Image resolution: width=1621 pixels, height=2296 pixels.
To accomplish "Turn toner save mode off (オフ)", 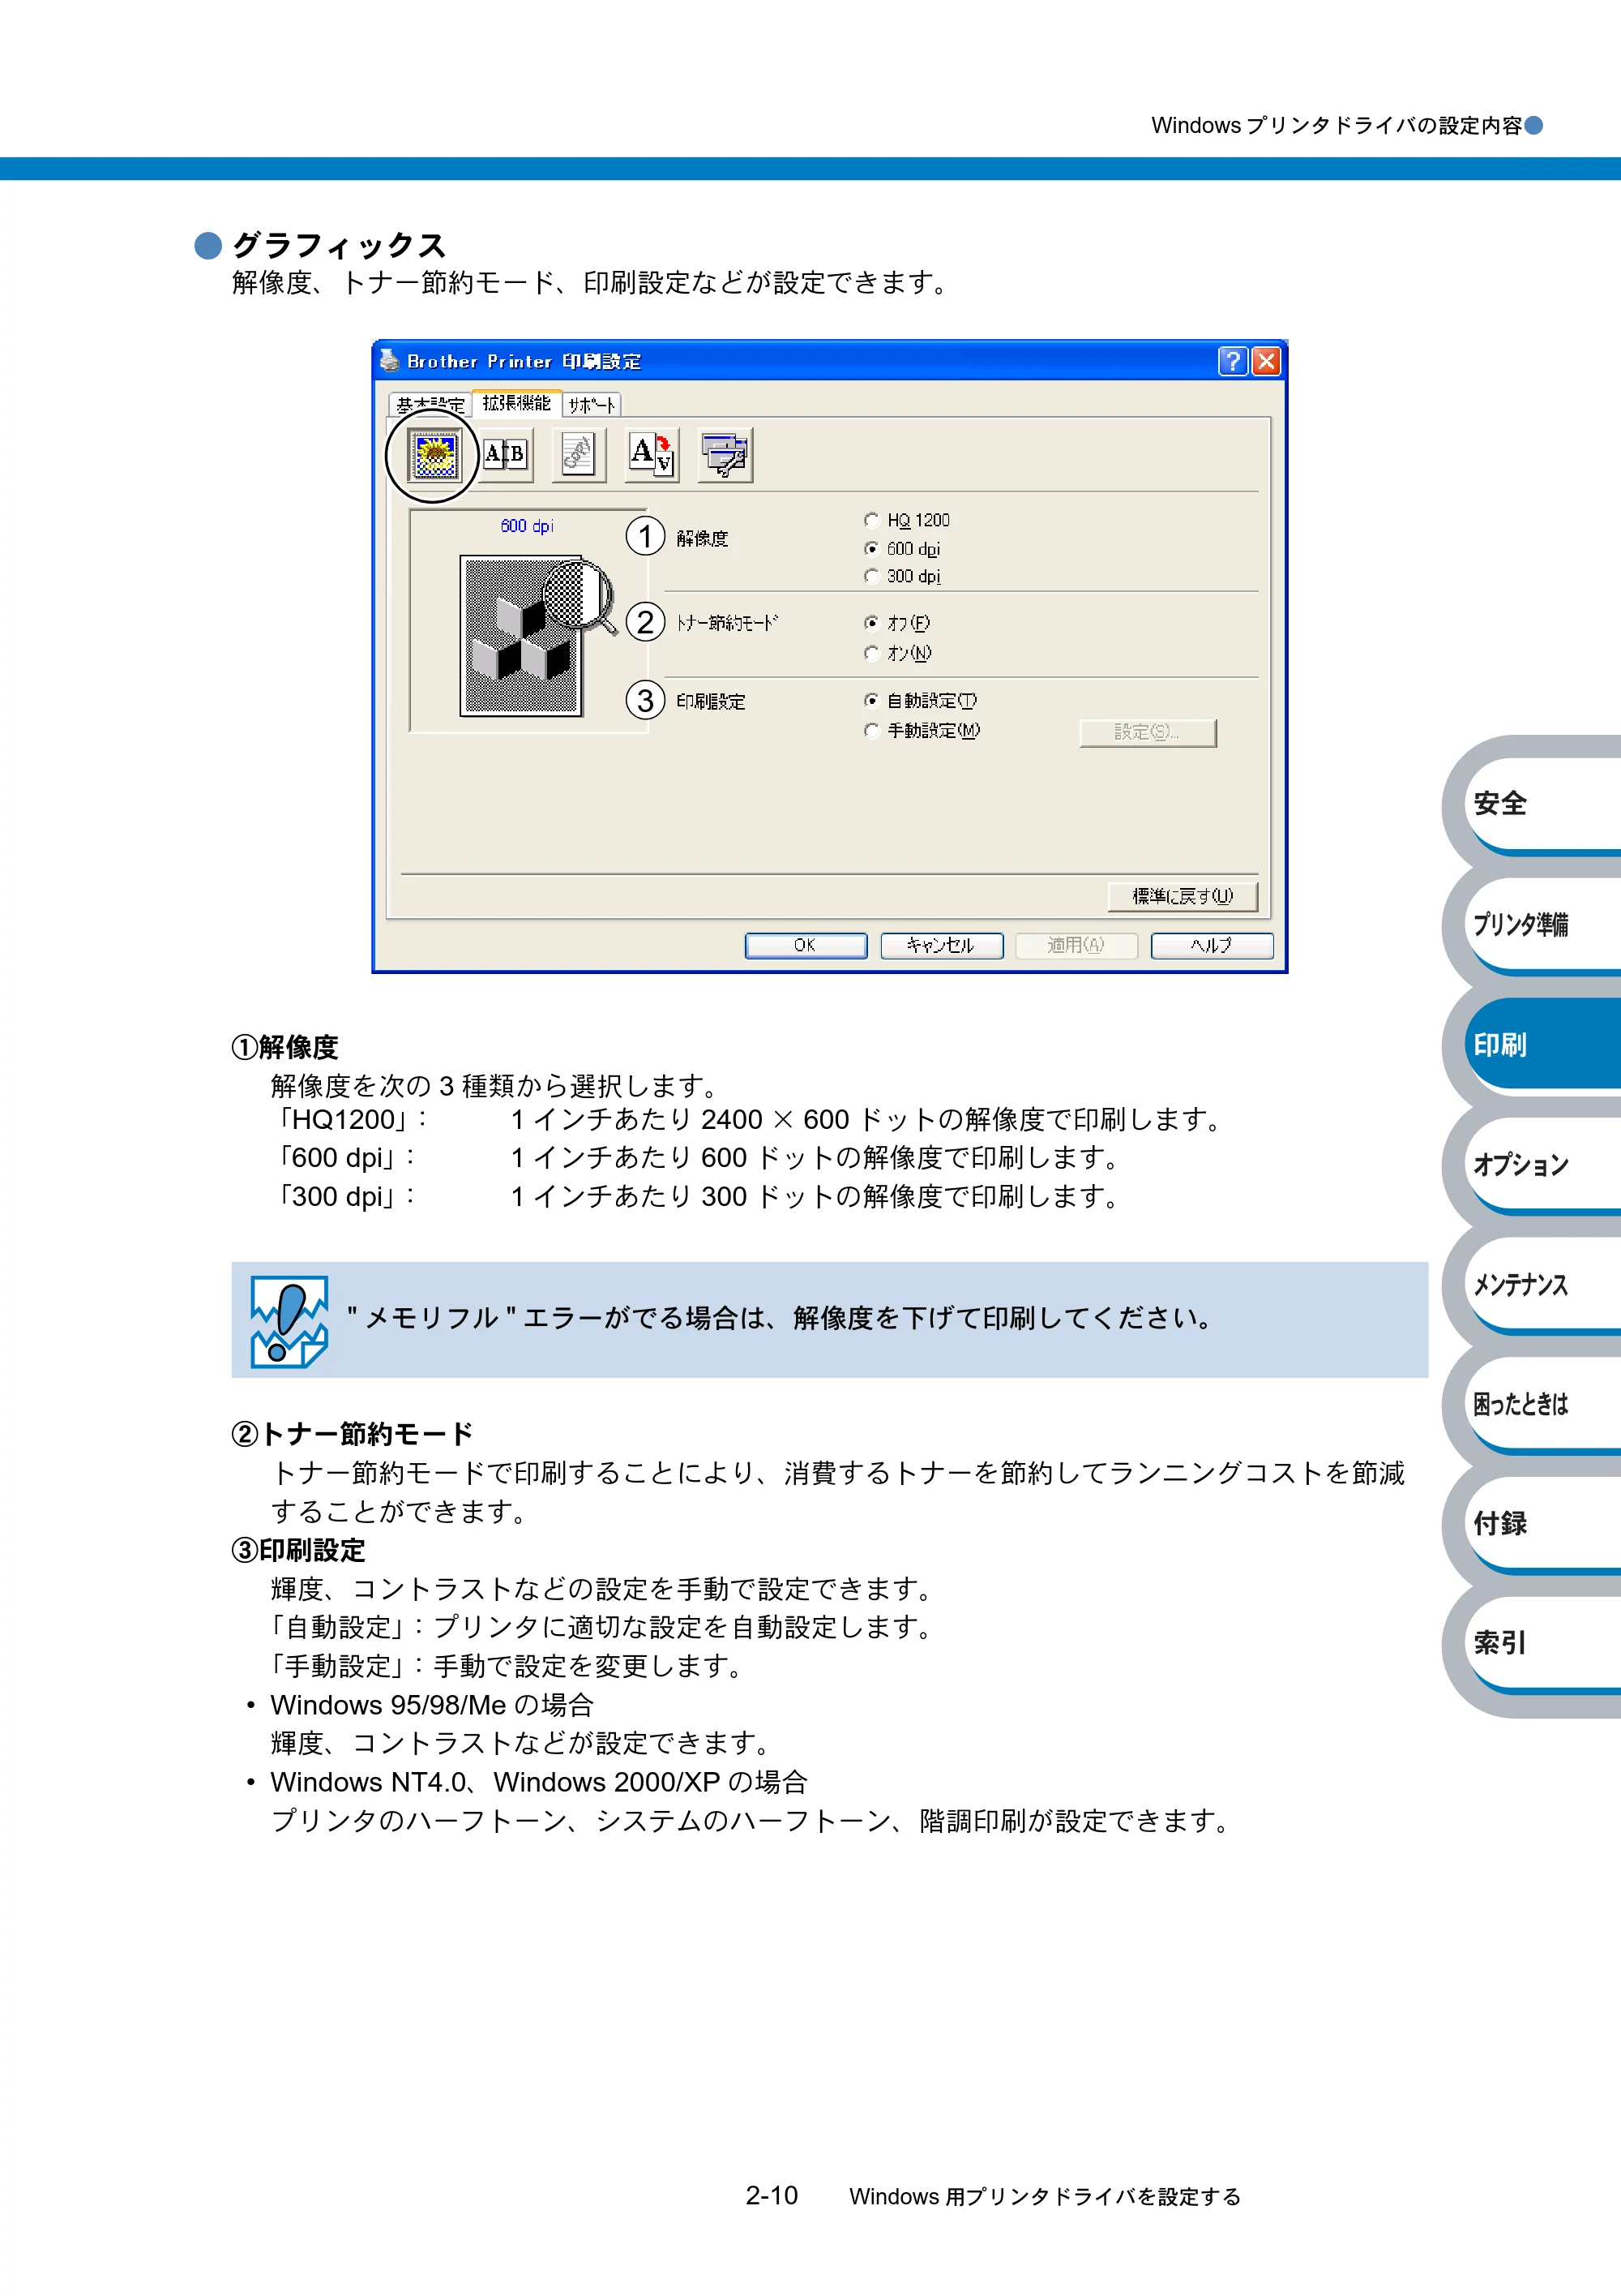I will (x=897, y=623).
